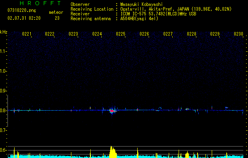248x158 pixels.
Task: Click the 0.9 kHz axis label
Action: coord(3,91)
